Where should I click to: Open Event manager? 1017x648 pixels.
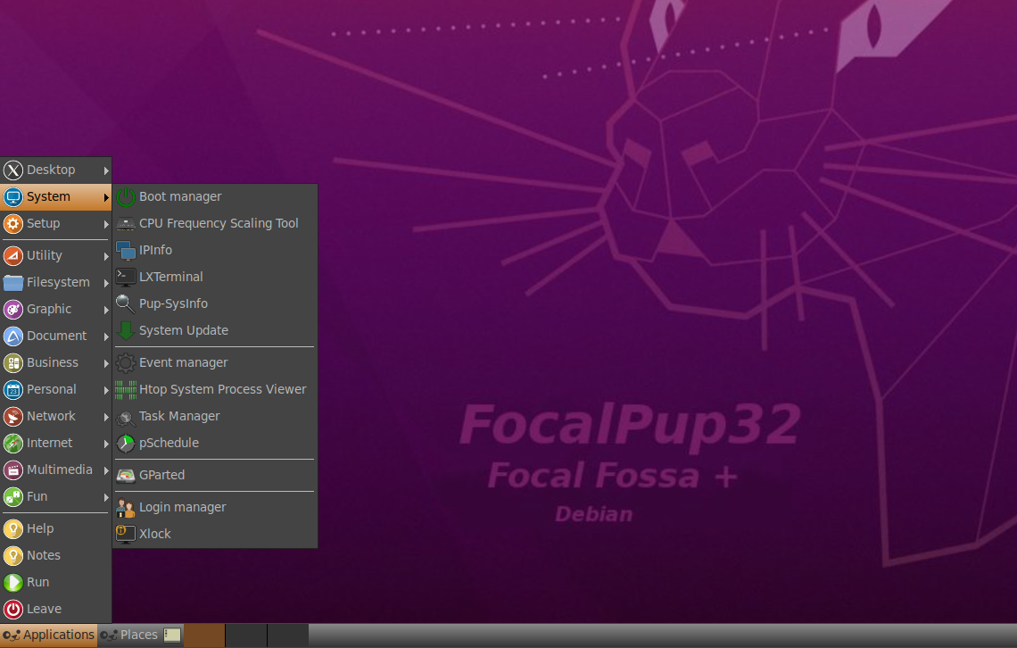[x=215, y=362]
